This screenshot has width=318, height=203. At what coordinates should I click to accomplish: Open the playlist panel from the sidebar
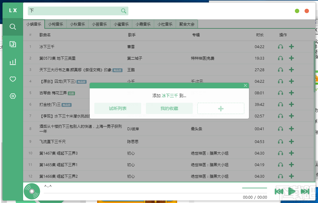12,44
